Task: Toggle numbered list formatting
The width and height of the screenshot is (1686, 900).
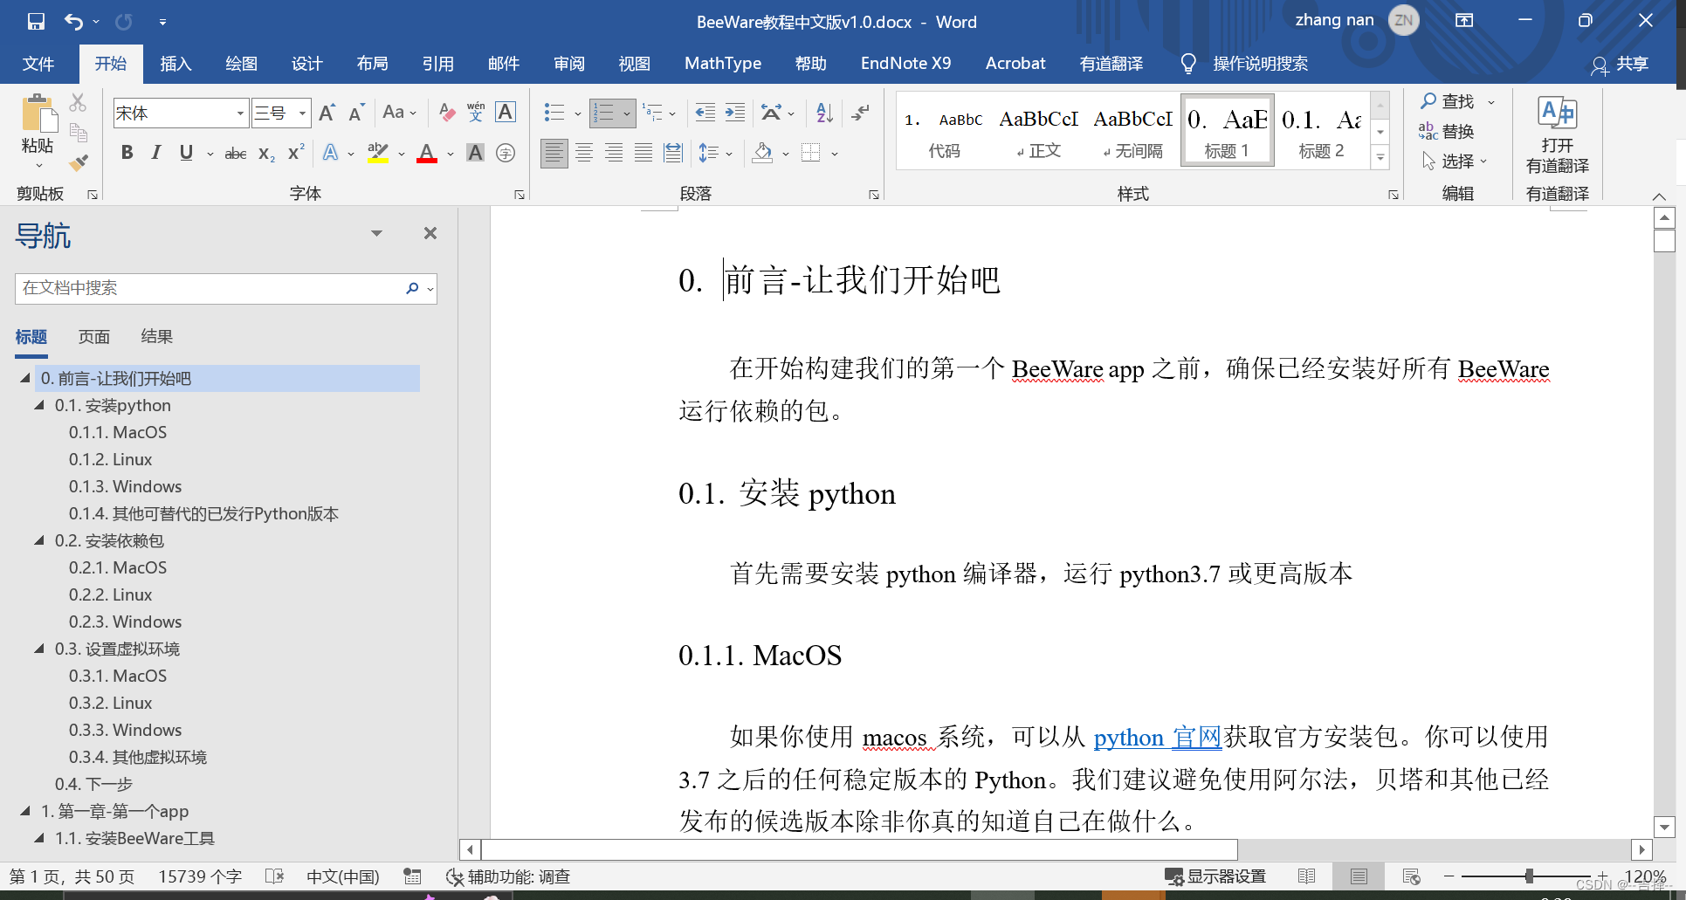Action: tap(604, 113)
